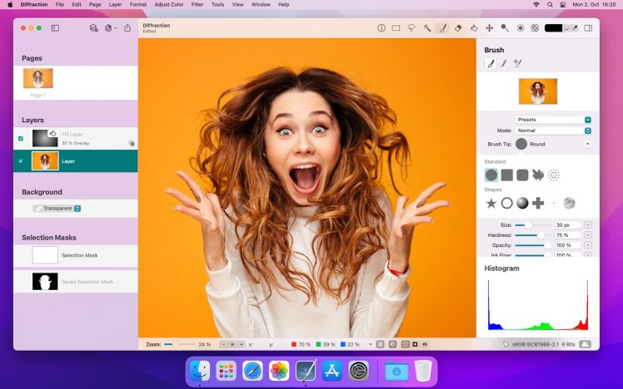Select the lasso selection tool

point(411,27)
